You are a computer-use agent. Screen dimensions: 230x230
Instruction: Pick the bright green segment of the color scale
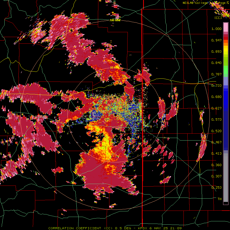[x=226, y=70]
